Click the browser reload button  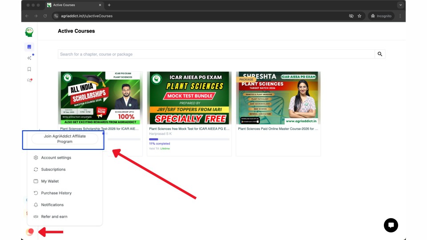[x=45, y=16]
